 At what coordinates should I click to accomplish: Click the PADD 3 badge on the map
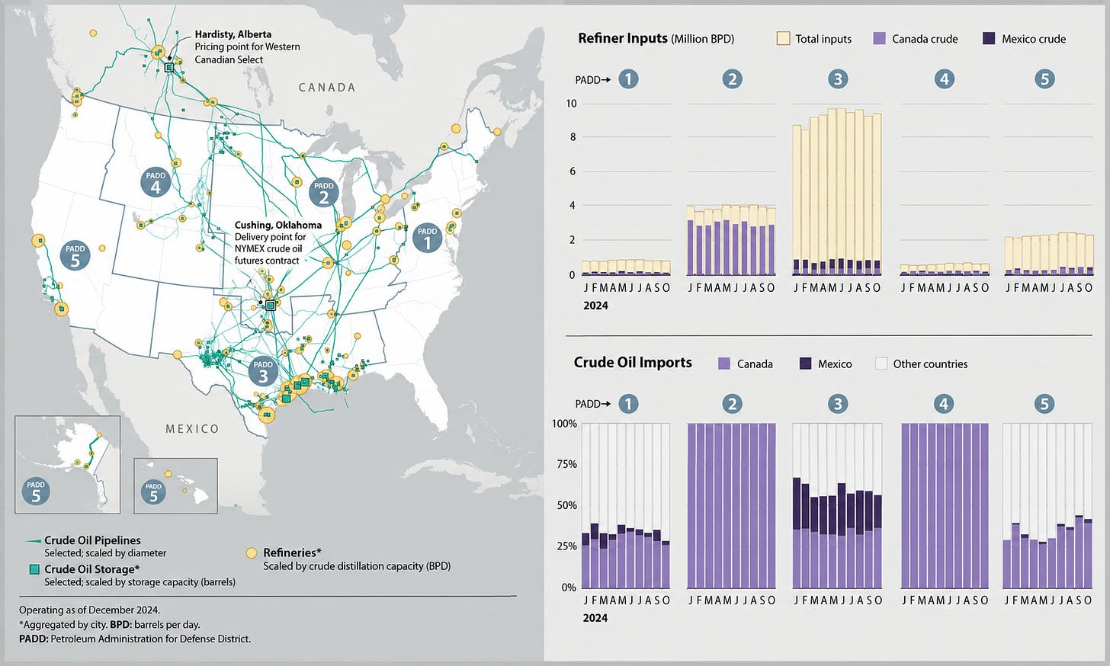point(263,372)
